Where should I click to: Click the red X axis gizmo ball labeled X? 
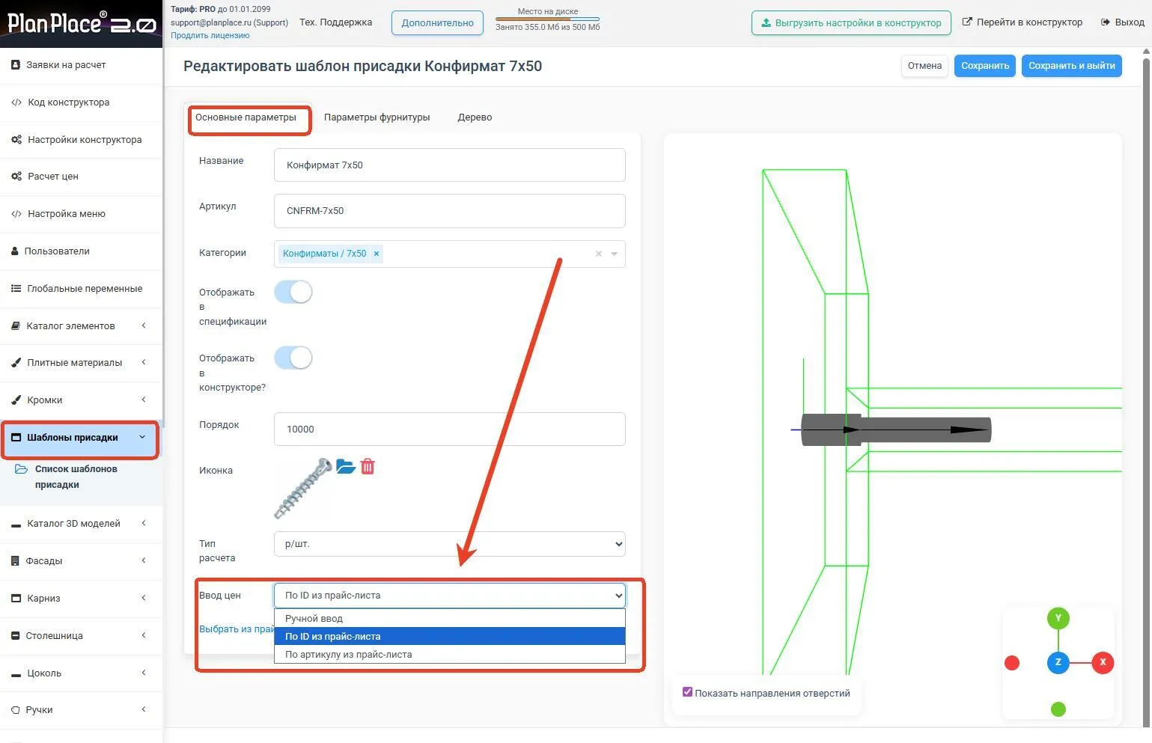pos(1103,662)
